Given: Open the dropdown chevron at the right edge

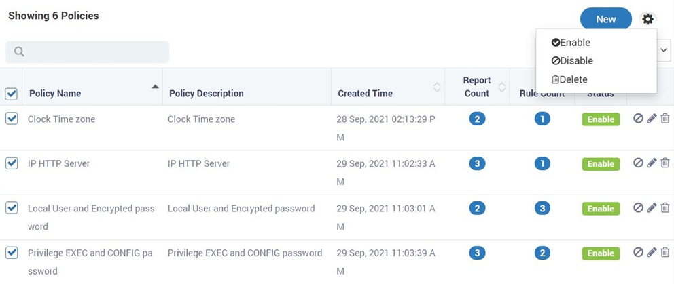Looking at the screenshot, I should click(x=664, y=49).
